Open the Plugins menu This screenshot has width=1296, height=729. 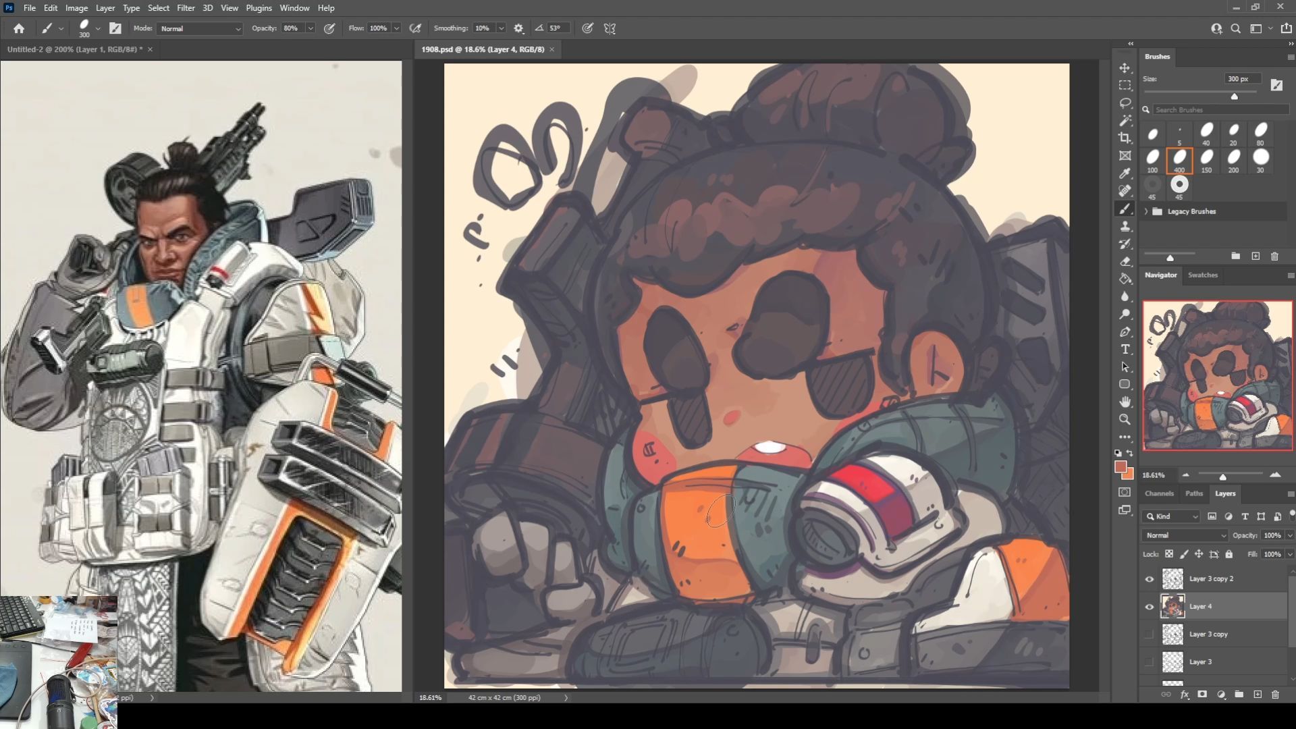(x=259, y=8)
